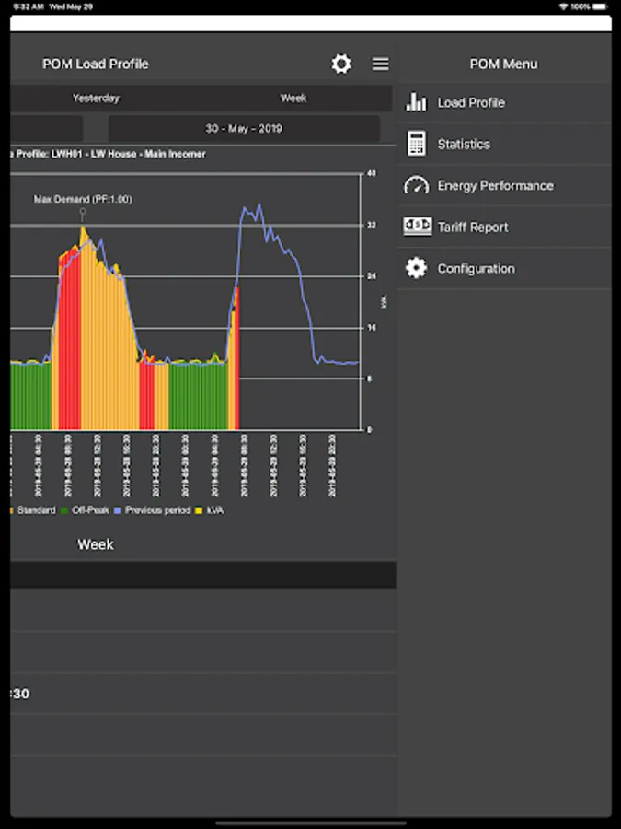Open Tariff Report menu item
The width and height of the screenshot is (621, 829).
pos(504,227)
